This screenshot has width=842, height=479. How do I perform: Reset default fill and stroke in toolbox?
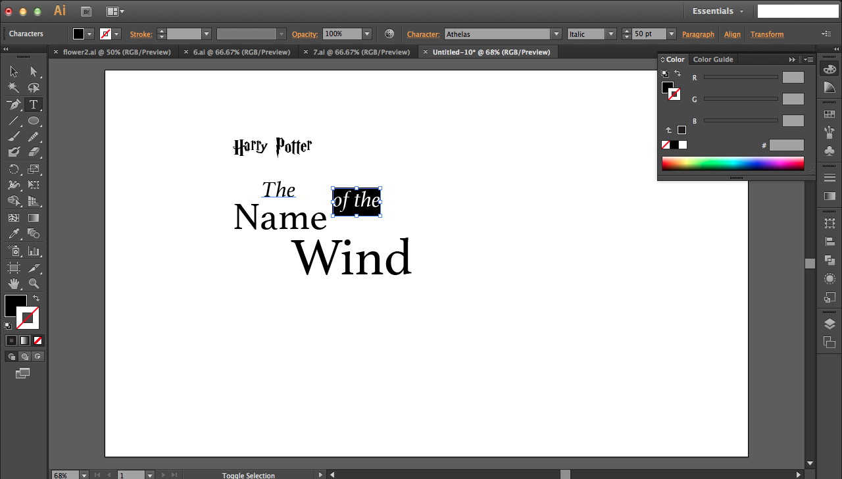click(x=8, y=326)
